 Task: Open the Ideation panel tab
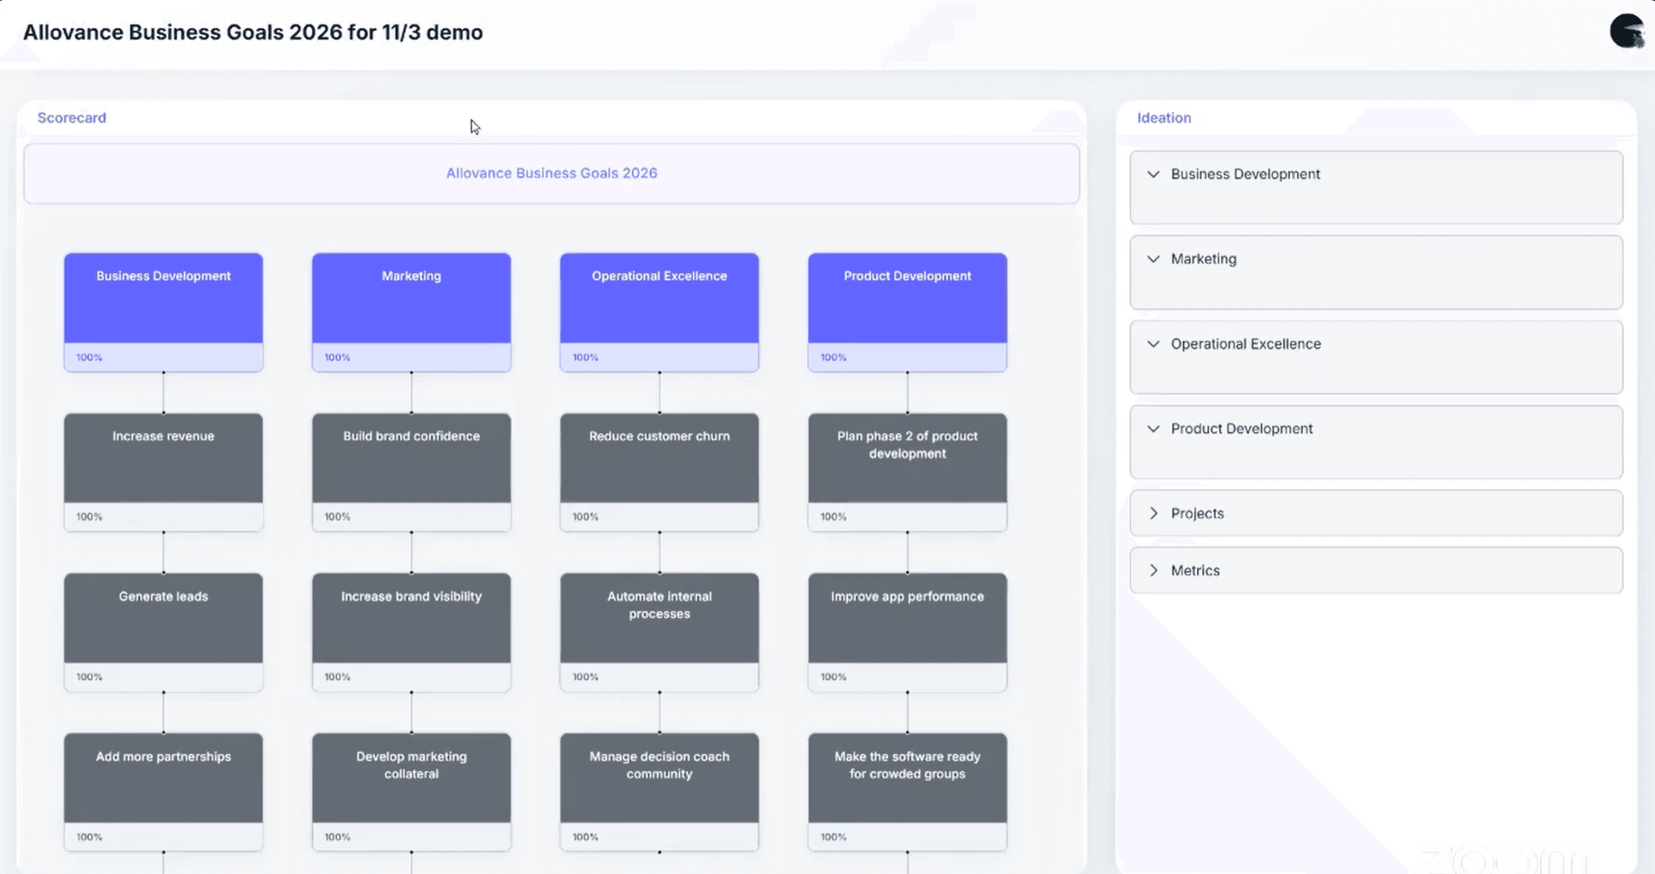pyautogui.click(x=1164, y=117)
